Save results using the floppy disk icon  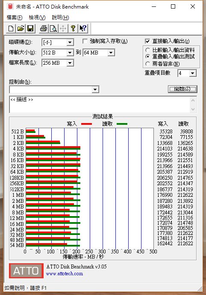(30, 29)
